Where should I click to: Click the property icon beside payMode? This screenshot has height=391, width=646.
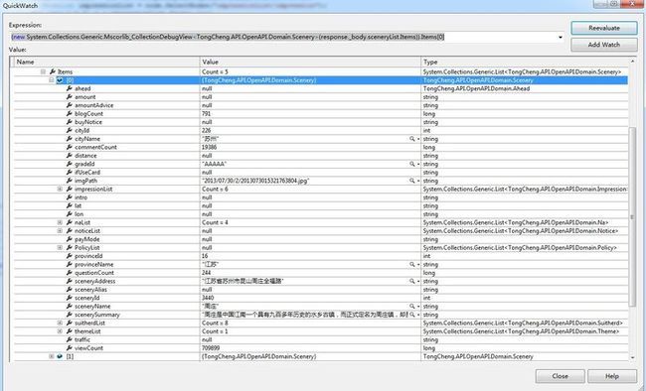point(69,239)
